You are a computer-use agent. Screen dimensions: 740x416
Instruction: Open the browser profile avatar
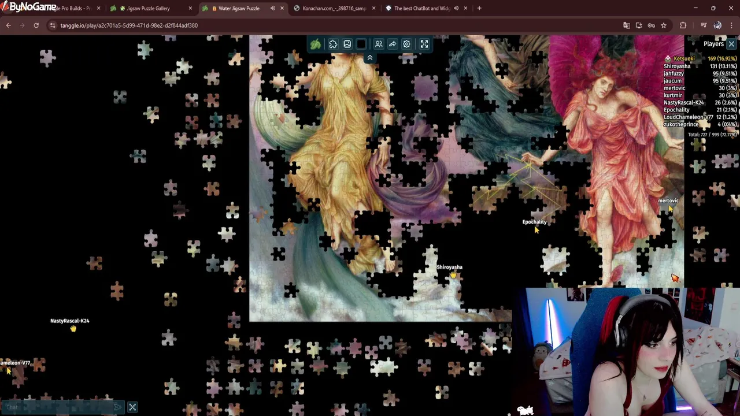coord(717,25)
